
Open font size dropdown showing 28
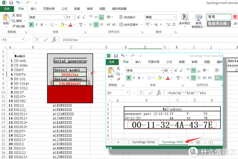(171, 70)
